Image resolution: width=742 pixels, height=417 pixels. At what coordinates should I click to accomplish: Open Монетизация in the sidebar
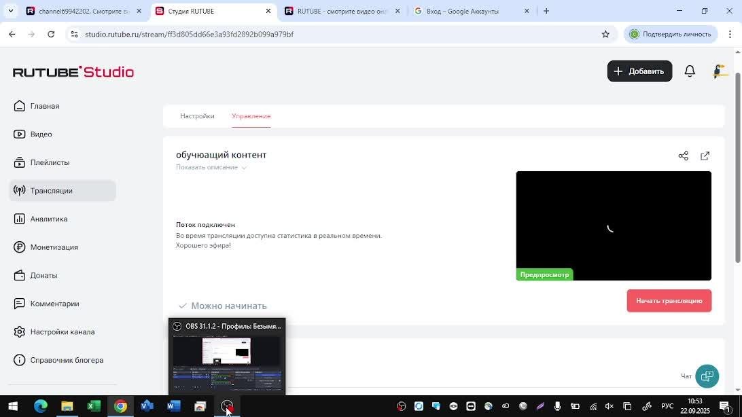(x=46, y=247)
